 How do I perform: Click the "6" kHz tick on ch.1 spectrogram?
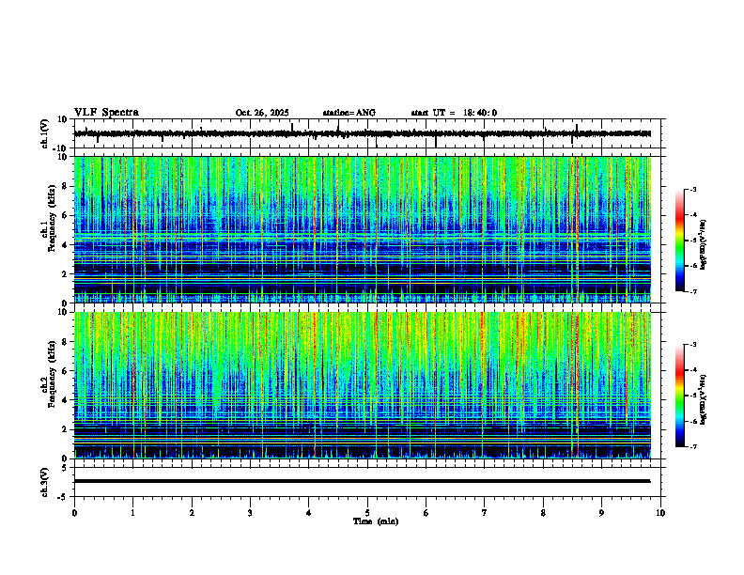click(x=65, y=215)
